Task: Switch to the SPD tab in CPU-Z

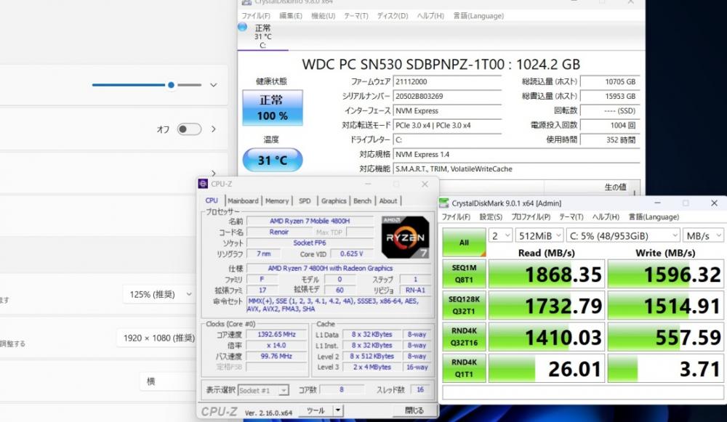Action: coord(305,200)
